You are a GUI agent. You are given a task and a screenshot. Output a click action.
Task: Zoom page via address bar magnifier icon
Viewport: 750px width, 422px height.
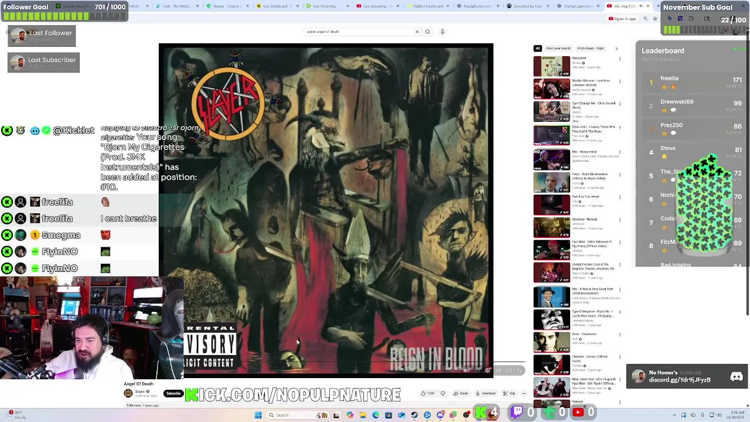pyautogui.click(x=645, y=19)
